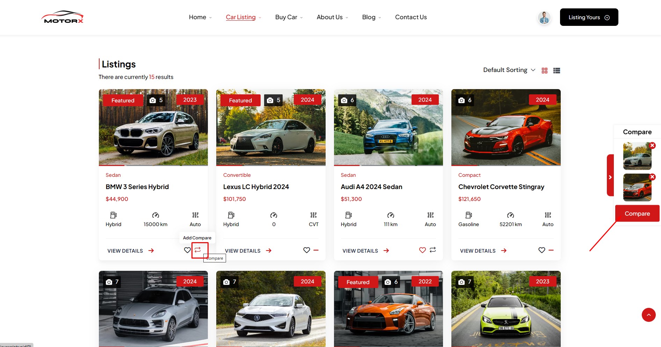Click the MotorX logo
This screenshot has height=347, width=661.
(63, 17)
